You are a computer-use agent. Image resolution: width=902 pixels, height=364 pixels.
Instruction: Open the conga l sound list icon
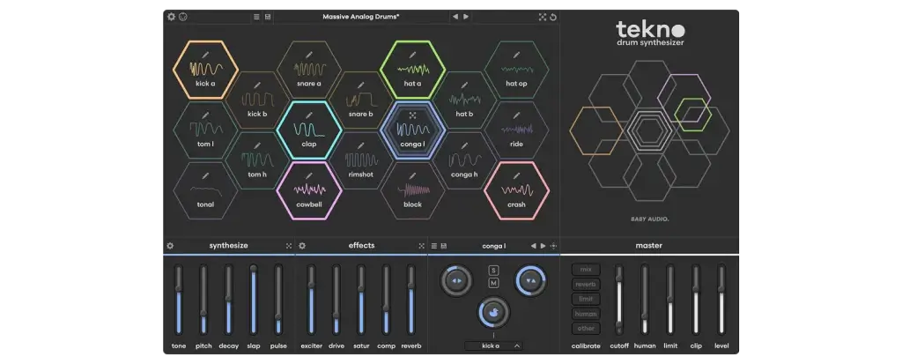434,246
